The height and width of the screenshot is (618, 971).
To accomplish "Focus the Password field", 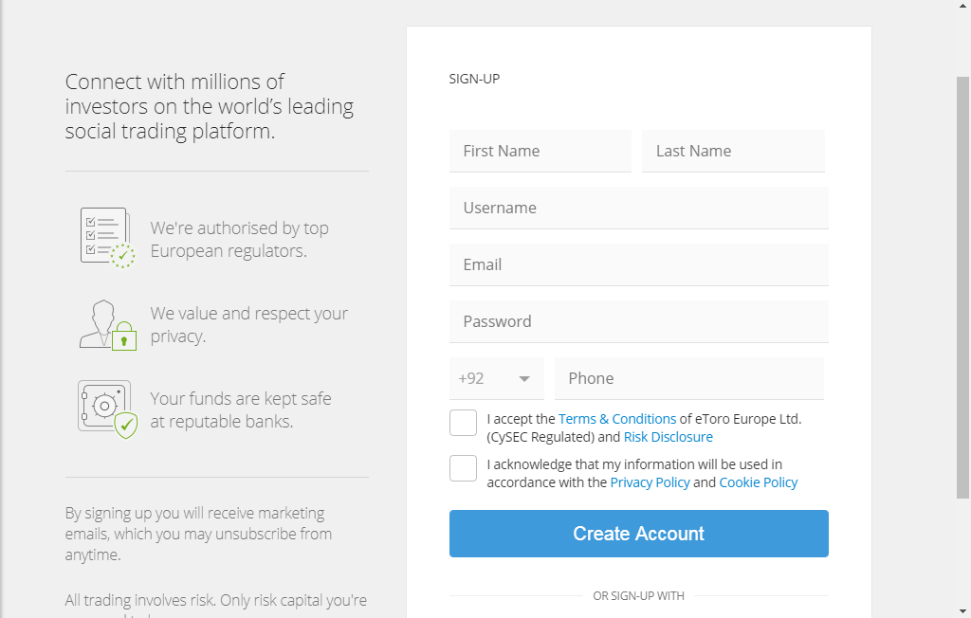I will 638,321.
